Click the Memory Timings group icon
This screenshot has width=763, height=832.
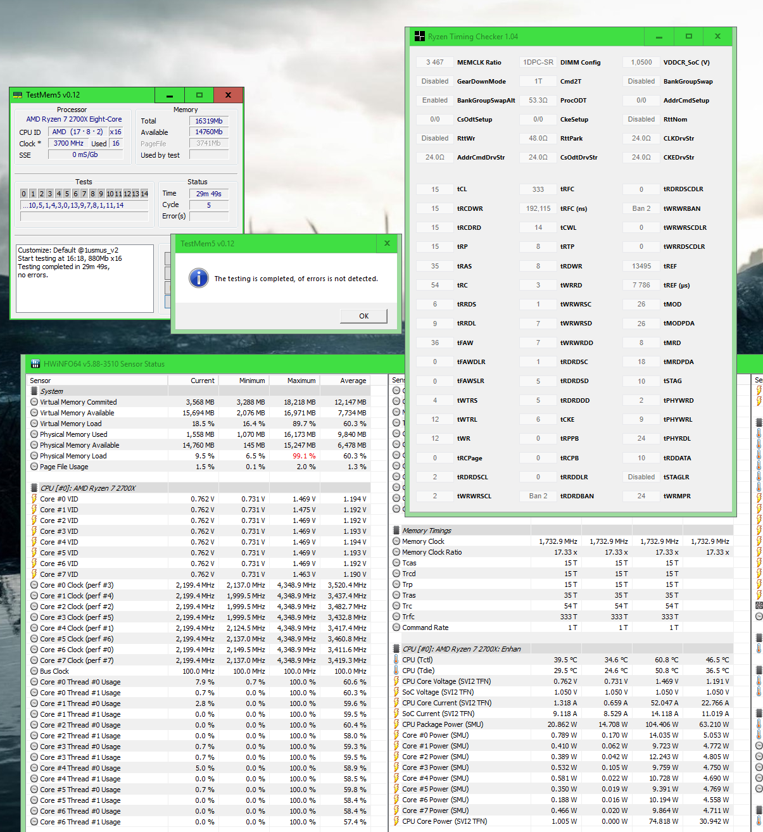tap(396, 531)
